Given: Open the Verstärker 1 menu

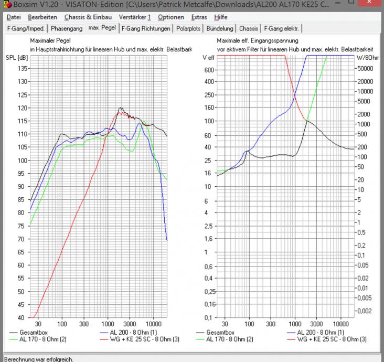Looking at the screenshot, I should (x=135, y=17).
